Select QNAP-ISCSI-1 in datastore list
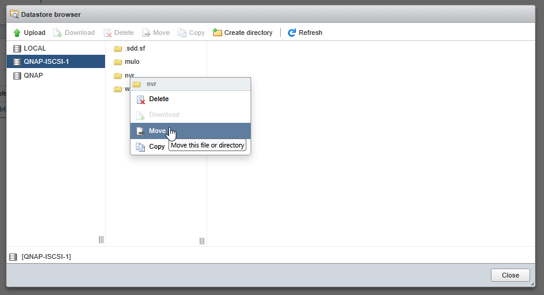This screenshot has width=544, height=295. 47,61
